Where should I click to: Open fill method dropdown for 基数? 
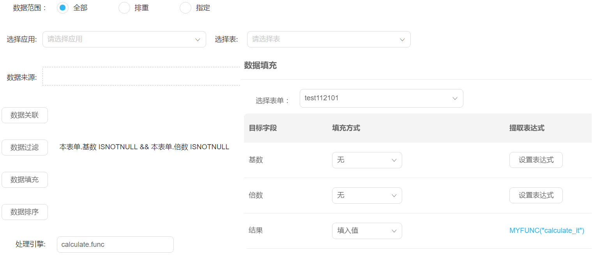[x=367, y=160]
